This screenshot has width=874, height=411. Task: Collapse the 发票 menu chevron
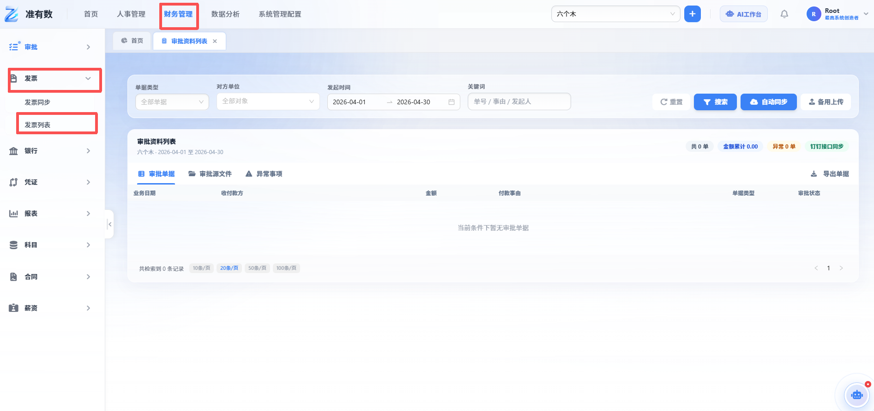(x=88, y=78)
